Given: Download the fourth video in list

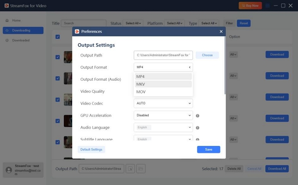Looking at the screenshot, I should (277, 118).
